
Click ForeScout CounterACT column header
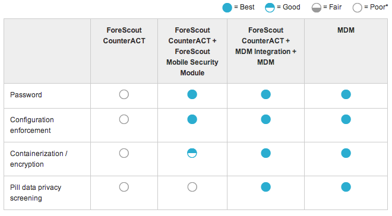[x=124, y=36]
